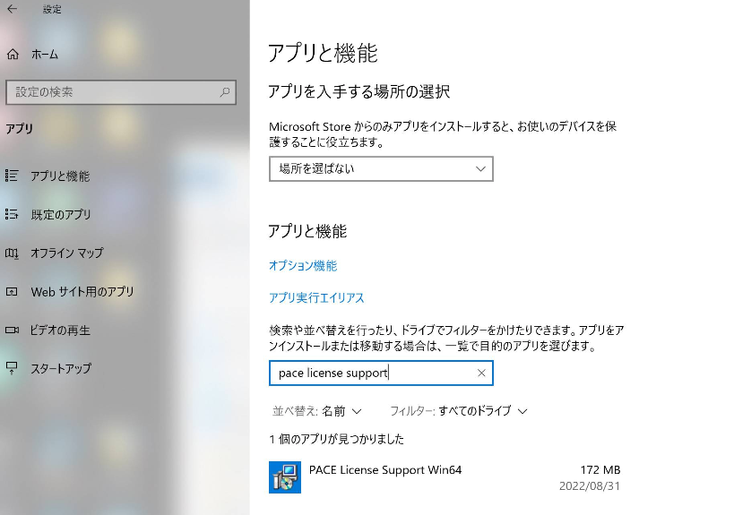Click the magnifier icon in settings search
This screenshot has height=515, width=734.
click(225, 92)
